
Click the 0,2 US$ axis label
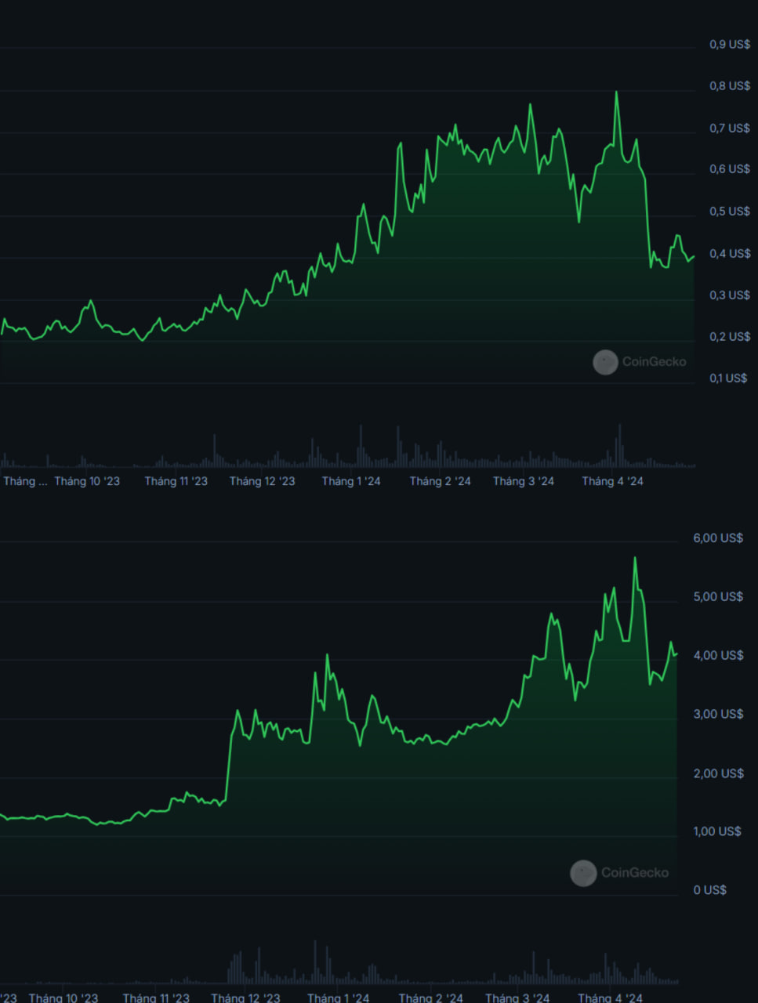[730, 337]
